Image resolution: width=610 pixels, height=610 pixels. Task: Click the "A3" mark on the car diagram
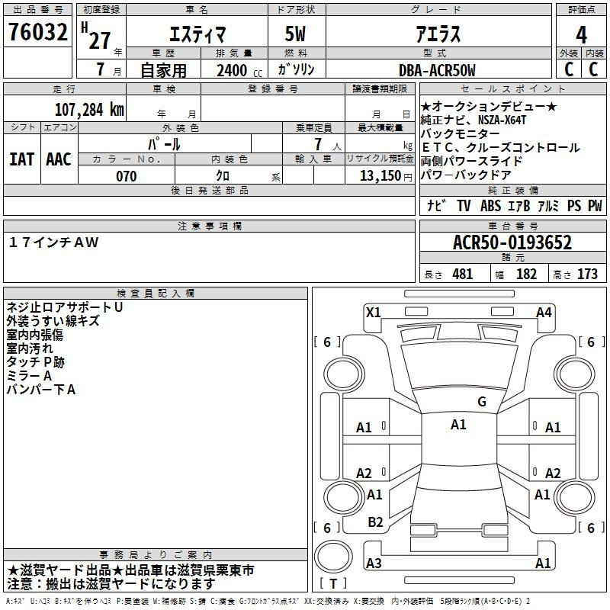(x=374, y=563)
